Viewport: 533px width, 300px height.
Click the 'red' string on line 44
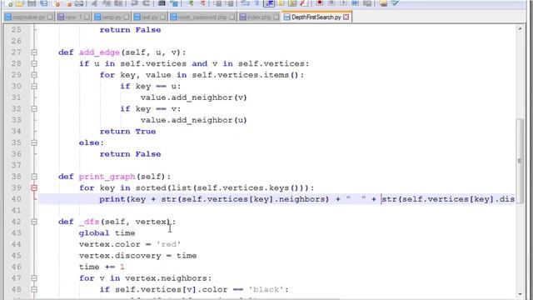click(168, 244)
